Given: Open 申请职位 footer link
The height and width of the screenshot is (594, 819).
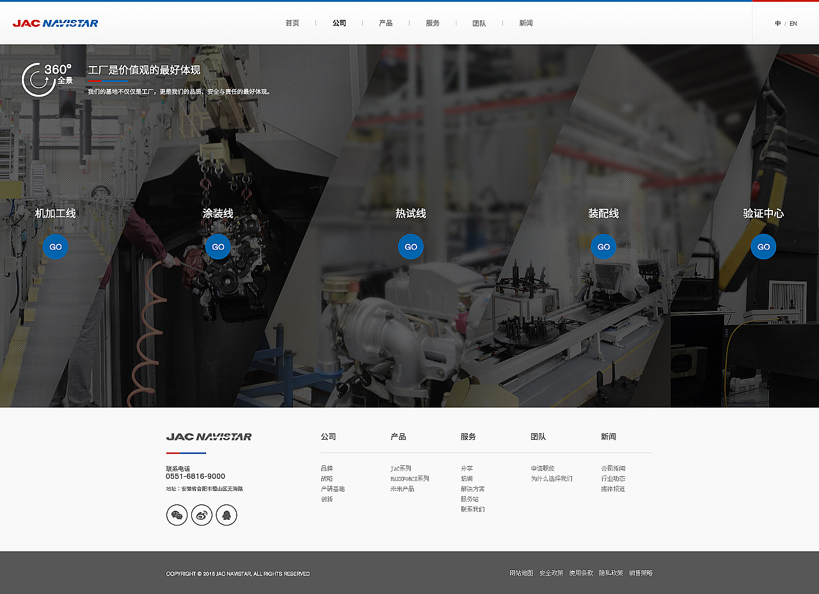Looking at the screenshot, I should coord(543,469).
